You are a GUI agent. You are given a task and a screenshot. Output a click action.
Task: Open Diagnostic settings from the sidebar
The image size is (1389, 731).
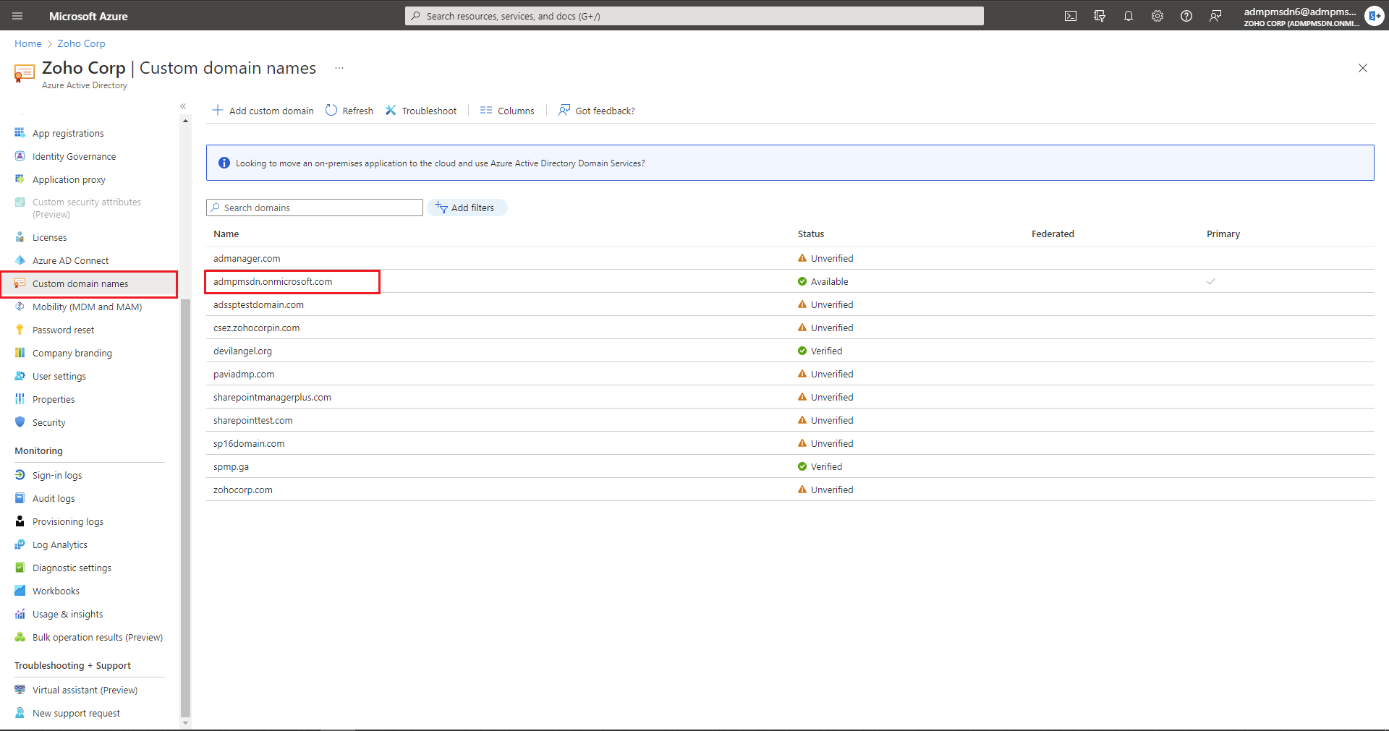(x=72, y=568)
